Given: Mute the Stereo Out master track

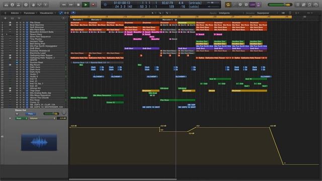Looking at the screenshot, I should pos(17,114).
